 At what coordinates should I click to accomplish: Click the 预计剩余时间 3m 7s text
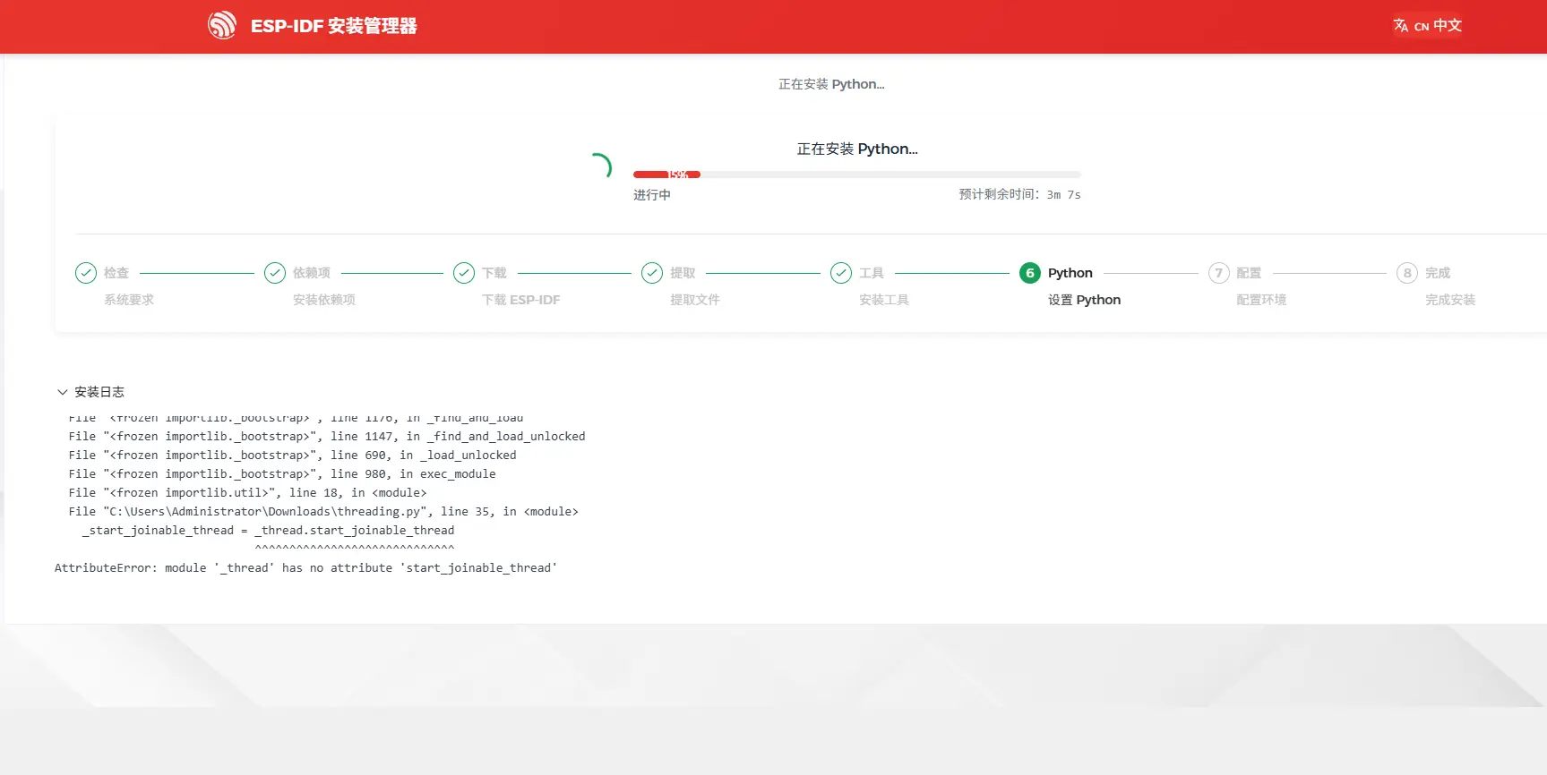(x=1020, y=194)
